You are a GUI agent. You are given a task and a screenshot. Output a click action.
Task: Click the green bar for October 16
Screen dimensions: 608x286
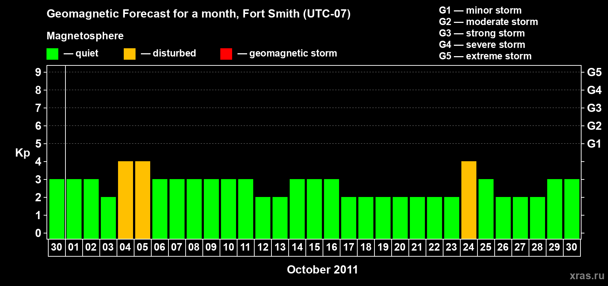pos(332,209)
